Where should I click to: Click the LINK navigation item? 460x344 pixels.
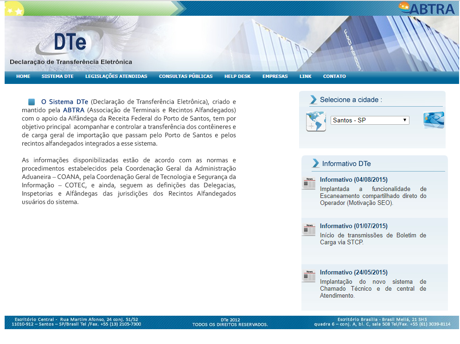pos(305,76)
